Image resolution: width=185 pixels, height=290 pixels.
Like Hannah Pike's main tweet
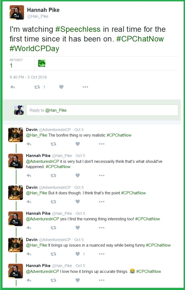pos(61,87)
